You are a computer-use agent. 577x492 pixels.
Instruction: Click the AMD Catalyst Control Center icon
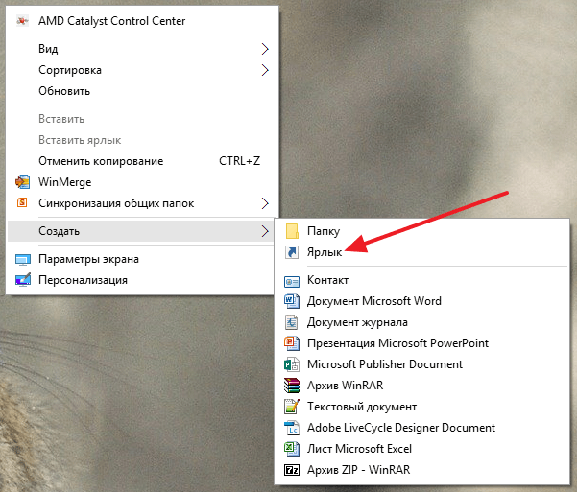coord(22,21)
